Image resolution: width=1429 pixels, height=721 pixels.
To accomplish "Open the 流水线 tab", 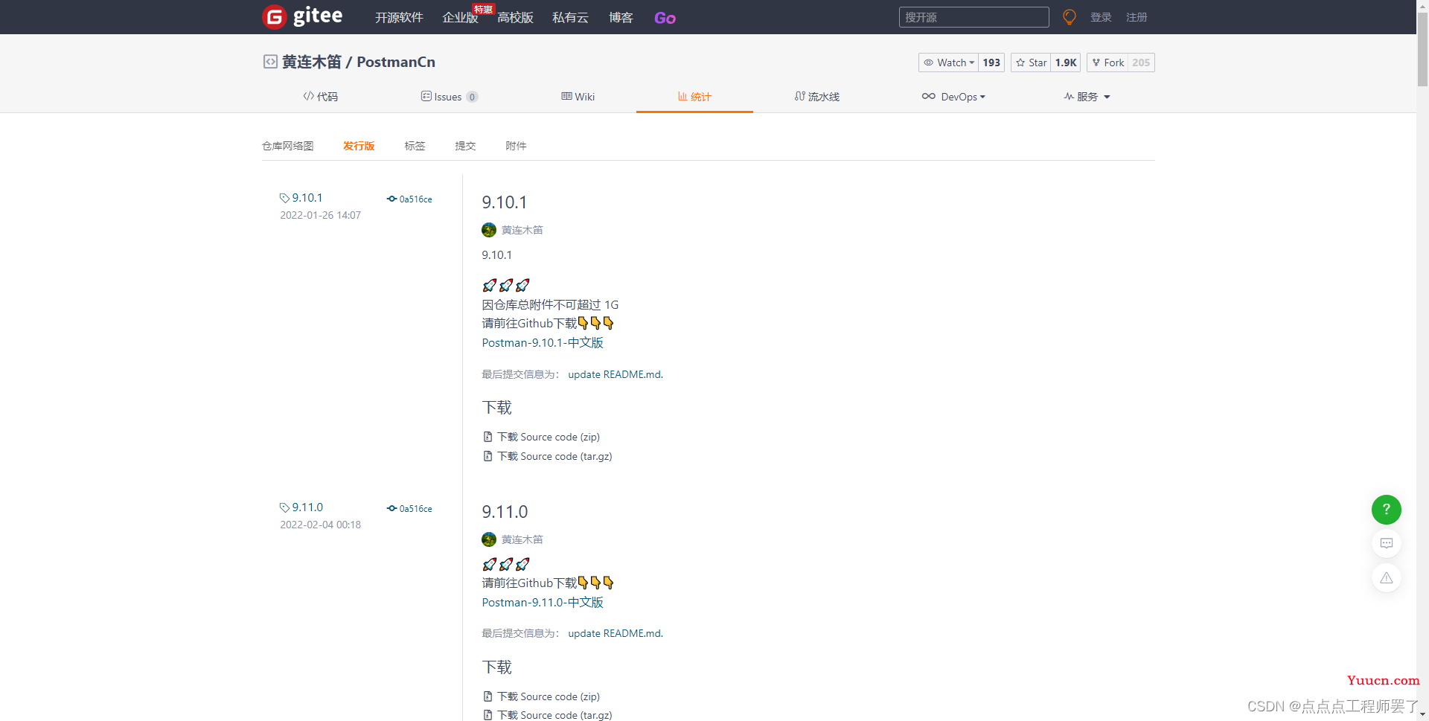I will pos(816,97).
